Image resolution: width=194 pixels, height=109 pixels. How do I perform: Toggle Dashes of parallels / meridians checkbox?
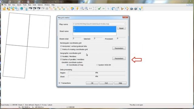[61, 59]
